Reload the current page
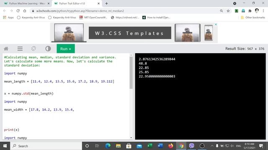The image size is (268, 150). [18, 11]
